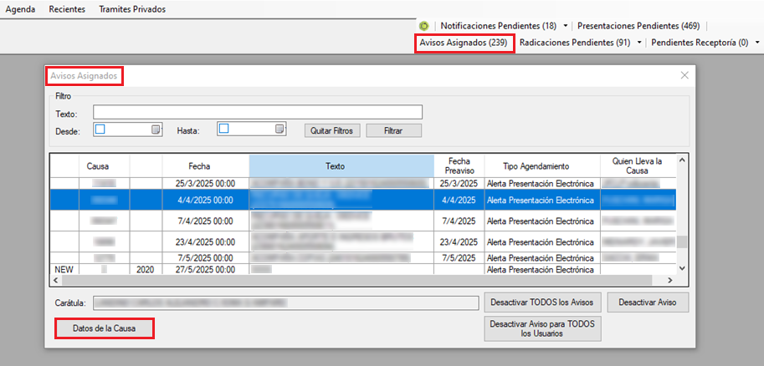This screenshot has width=764, height=366.
Task: Open the Recientes menu
Action: tap(67, 9)
